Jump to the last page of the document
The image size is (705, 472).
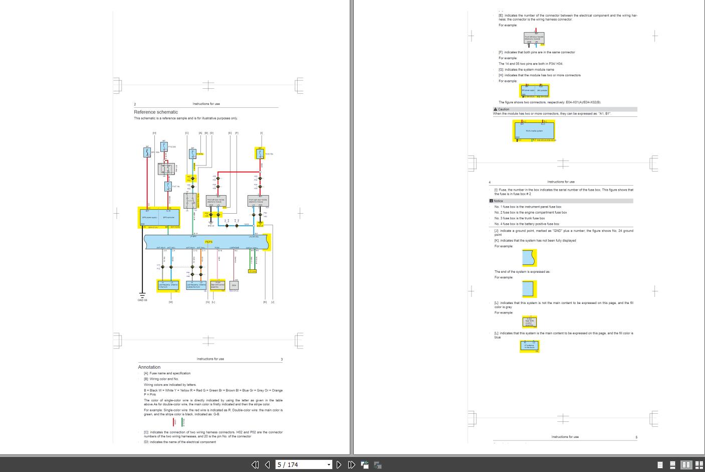click(351, 464)
